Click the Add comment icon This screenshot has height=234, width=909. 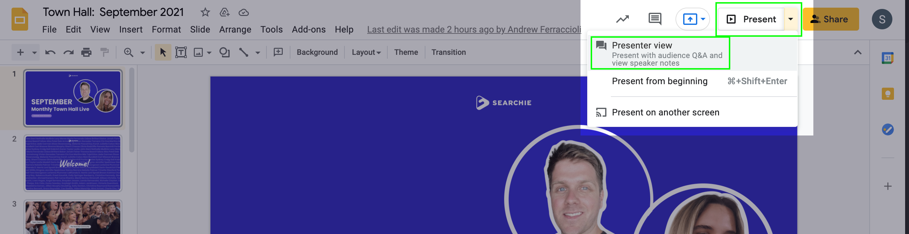pos(278,52)
